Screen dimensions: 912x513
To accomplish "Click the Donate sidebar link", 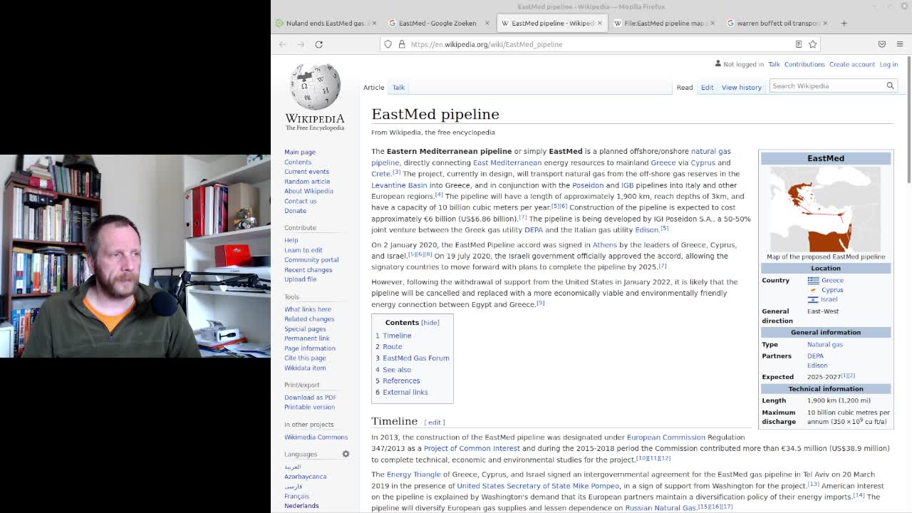I will click(x=295, y=211).
